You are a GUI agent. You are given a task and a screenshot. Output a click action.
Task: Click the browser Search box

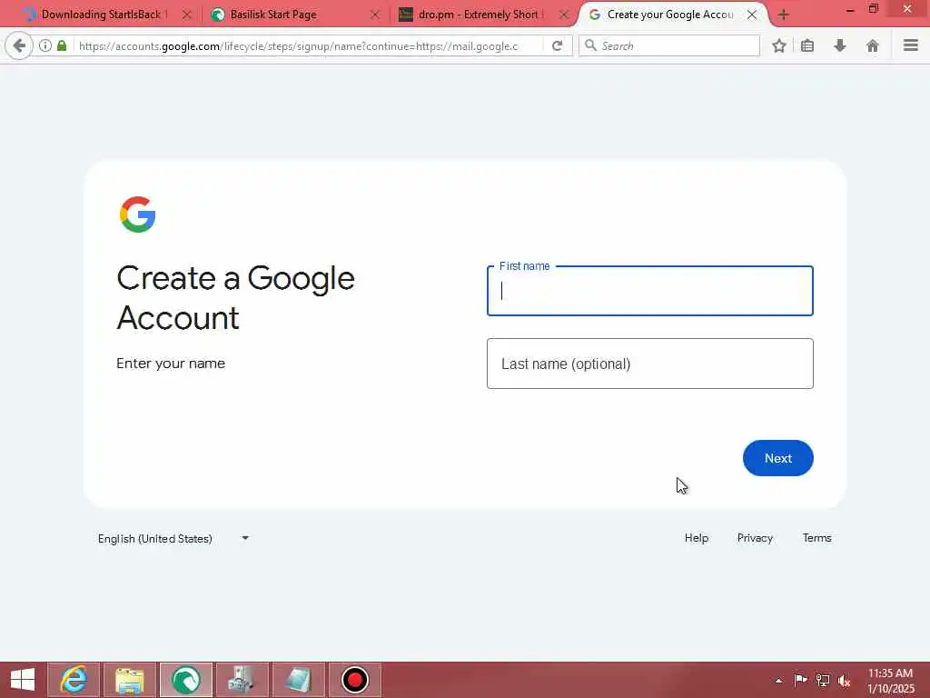tap(669, 45)
